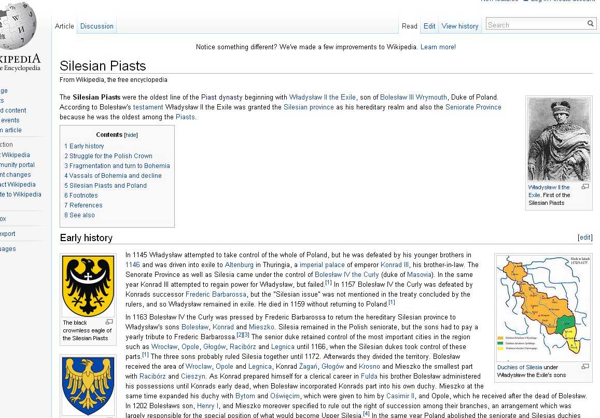Viewport: 600px width, 418px height.
Task: Open the Piasts link ending the intro
Action: tap(185, 117)
